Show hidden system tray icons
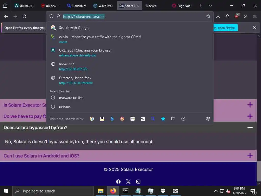This screenshot has width=261, height=196. pos(216,191)
